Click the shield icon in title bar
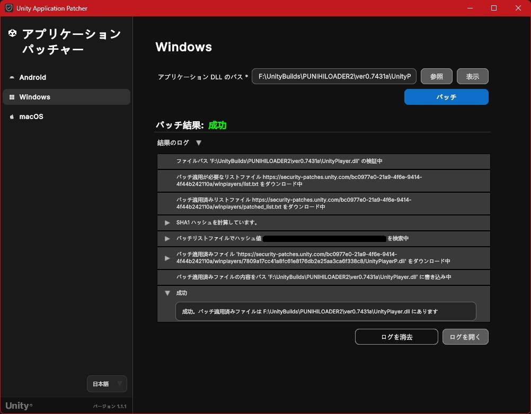531x414 pixels. coord(9,8)
